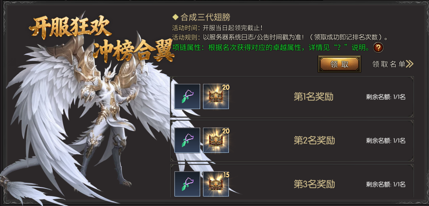Click the 合成三代翅膀 event title
Image resolution: width=429 pixels, height=206 pixels.
(x=205, y=17)
